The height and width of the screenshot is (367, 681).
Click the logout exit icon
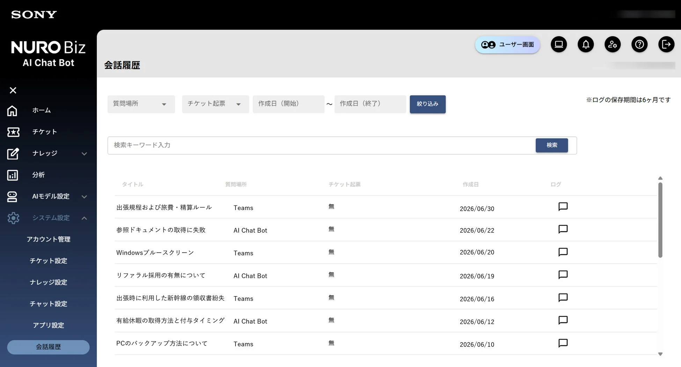click(666, 44)
